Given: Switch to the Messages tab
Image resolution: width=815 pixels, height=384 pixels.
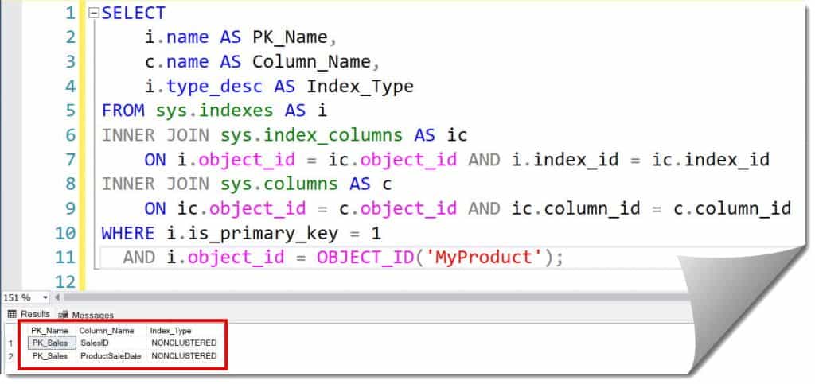Looking at the screenshot, I should point(86,315).
